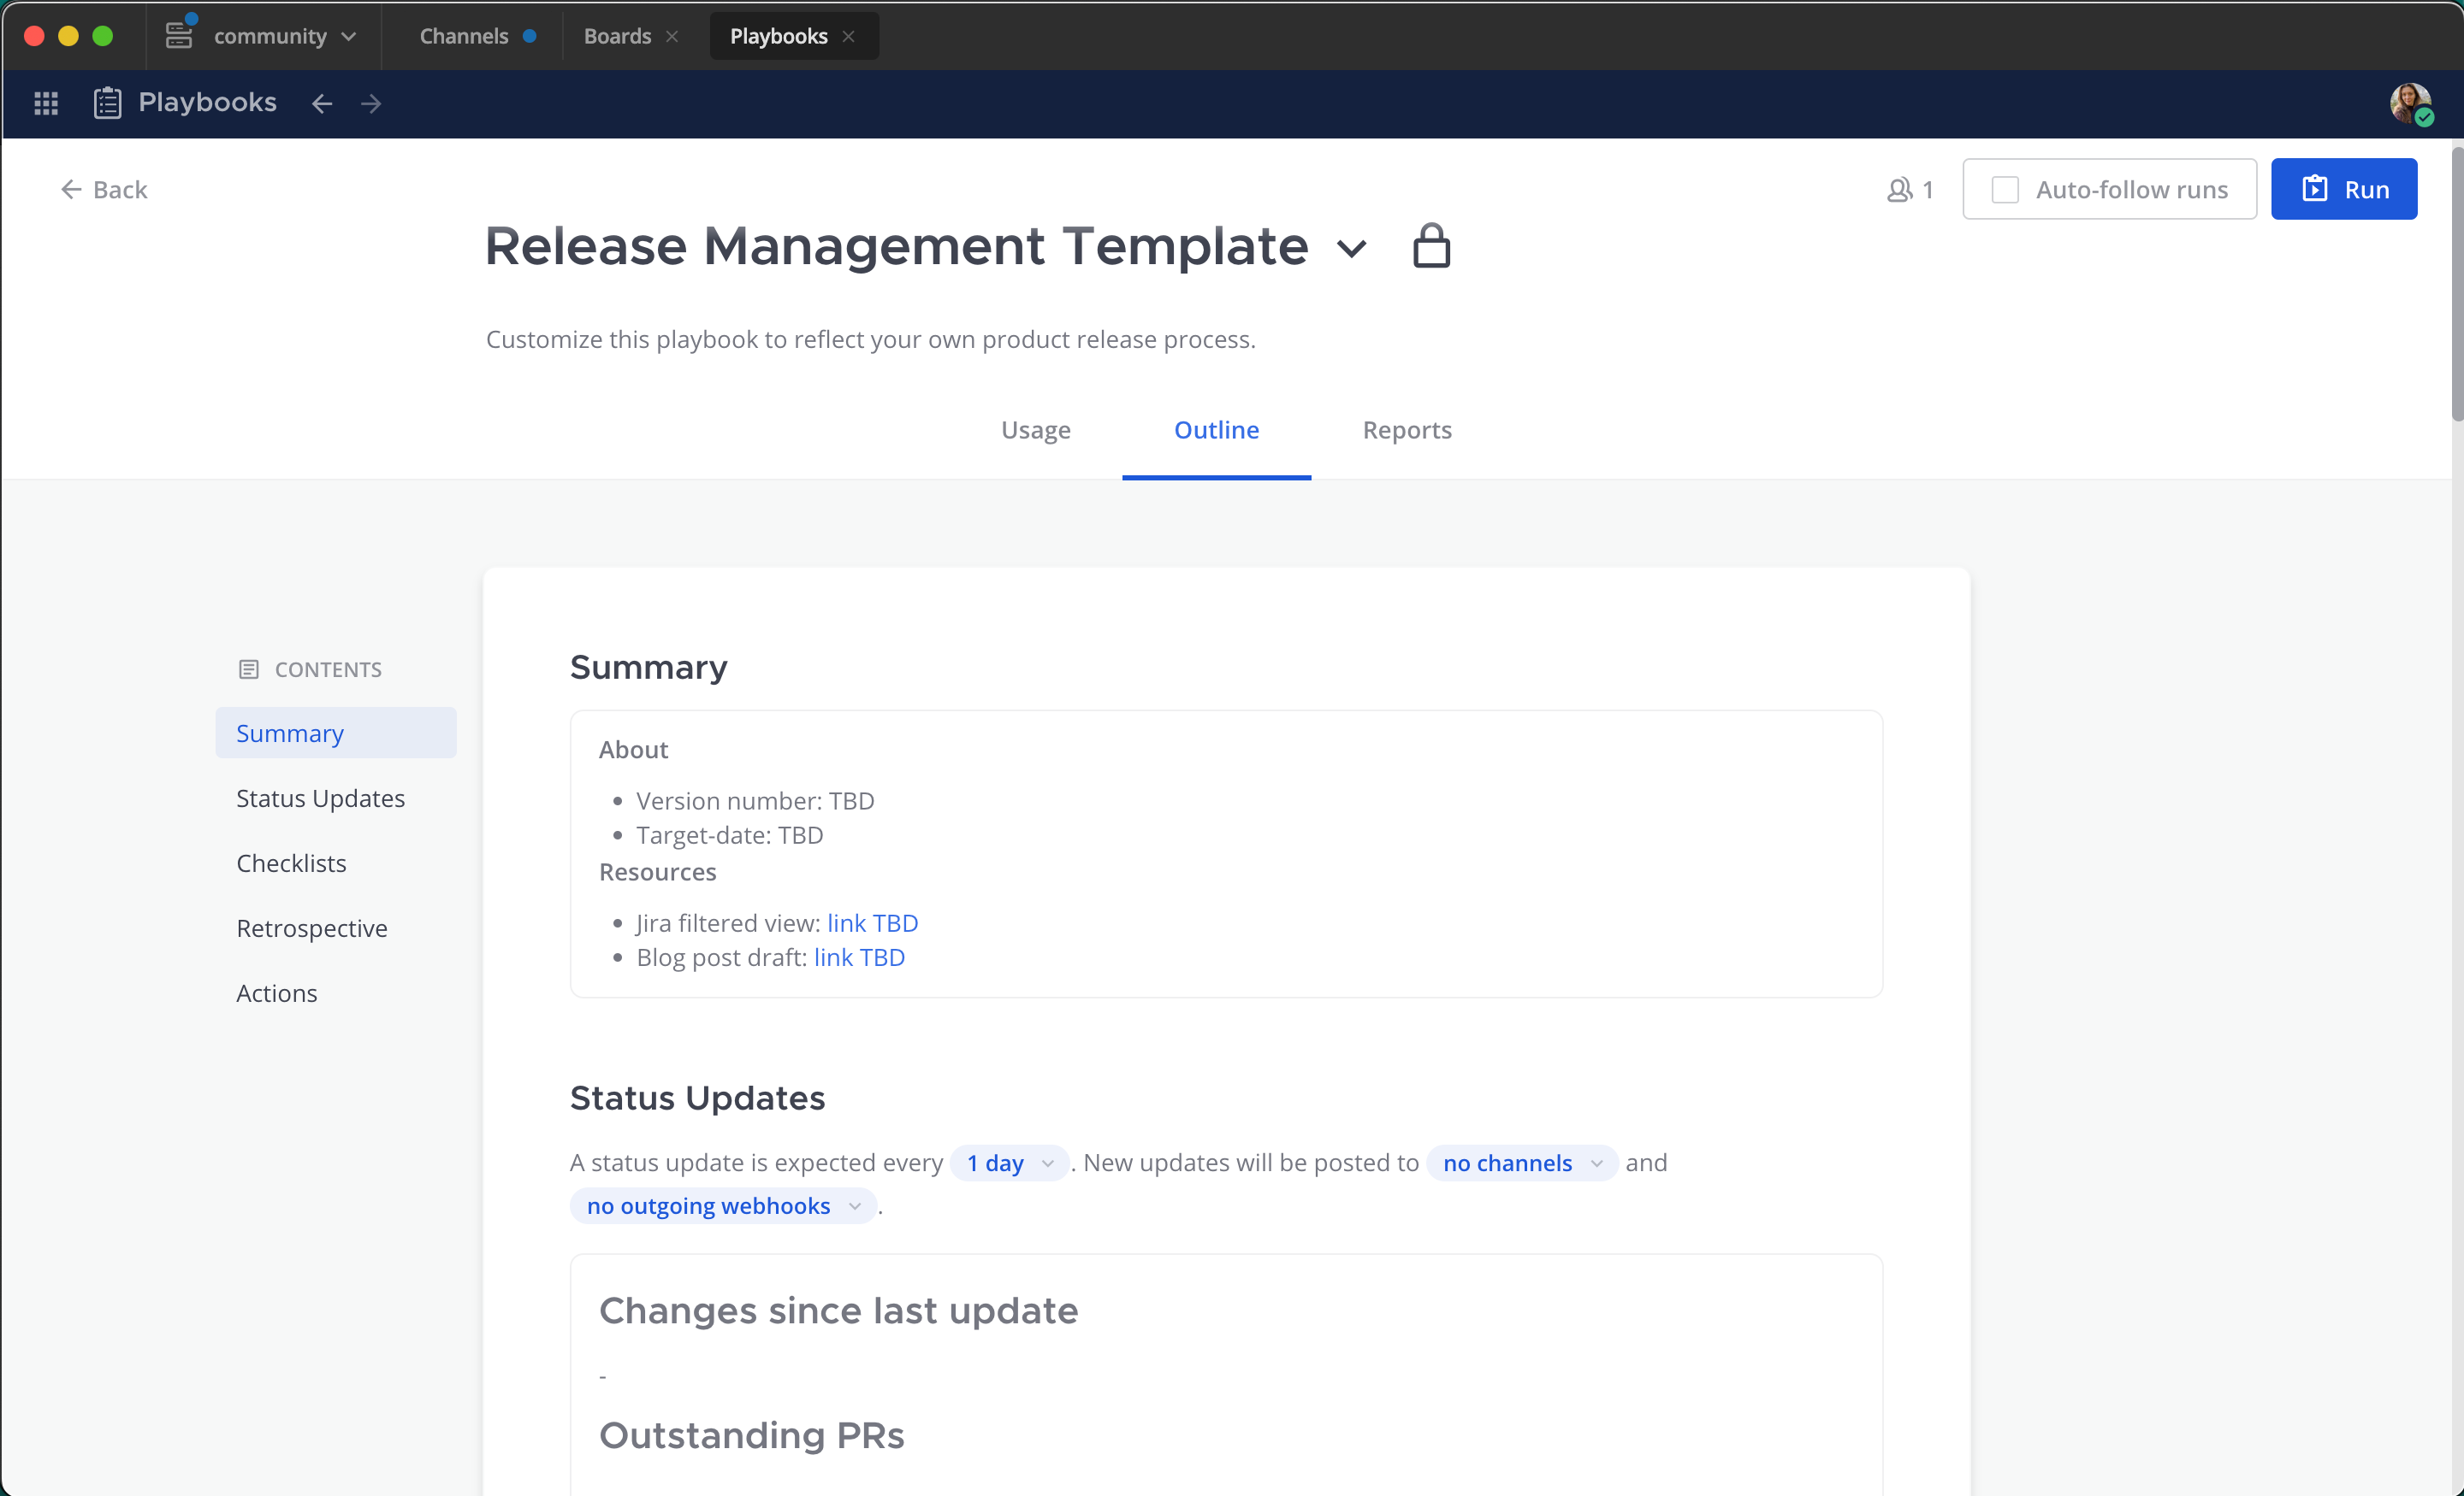
Task: Click the Release Management Template title
Action: [x=896, y=246]
